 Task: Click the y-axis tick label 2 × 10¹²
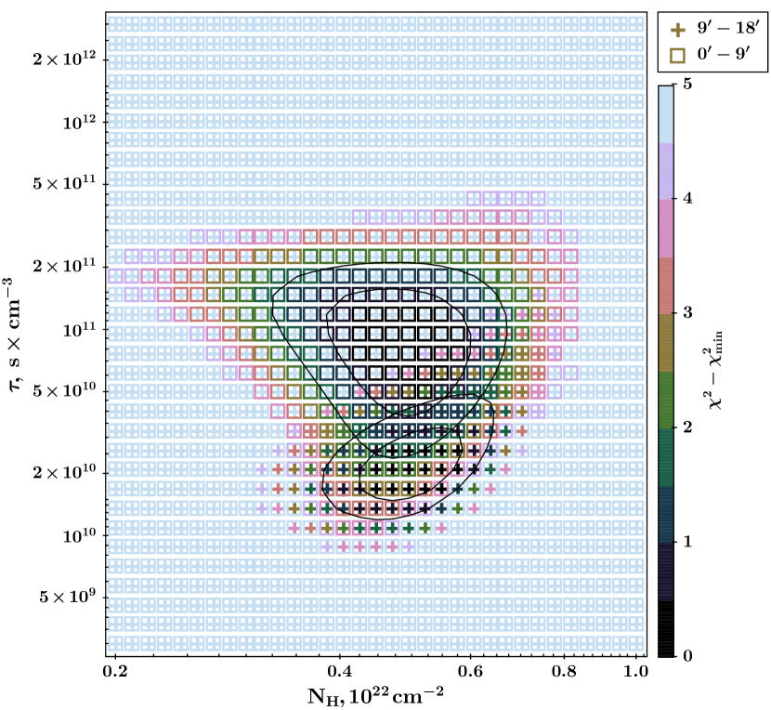click(x=64, y=59)
